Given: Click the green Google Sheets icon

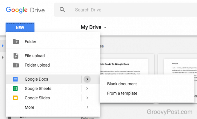Looking at the screenshot, I should 15,88.
